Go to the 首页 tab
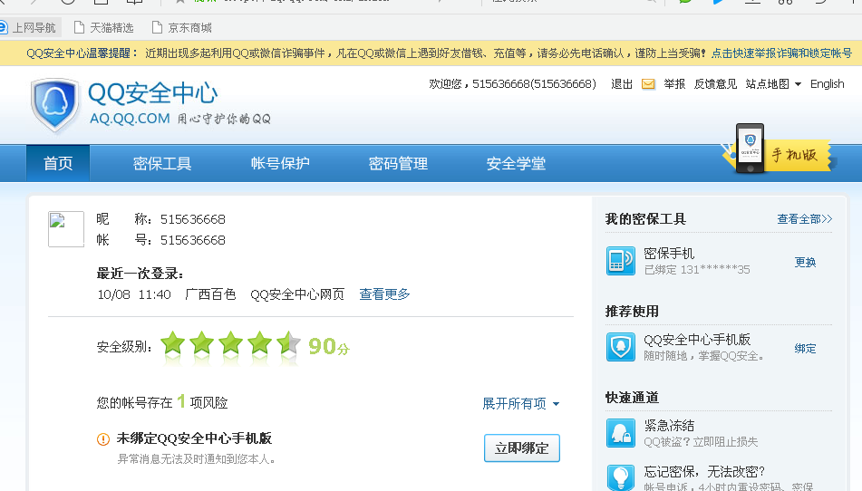Screen dimensions: 862x491 click(58, 163)
